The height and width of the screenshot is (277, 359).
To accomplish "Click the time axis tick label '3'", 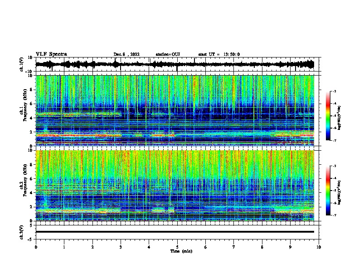I will [x=121, y=247].
